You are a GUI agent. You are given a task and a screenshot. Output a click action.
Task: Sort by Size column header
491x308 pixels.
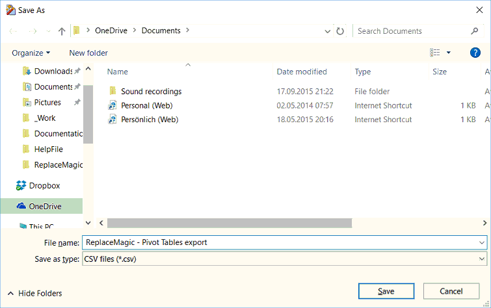tap(440, 71)
